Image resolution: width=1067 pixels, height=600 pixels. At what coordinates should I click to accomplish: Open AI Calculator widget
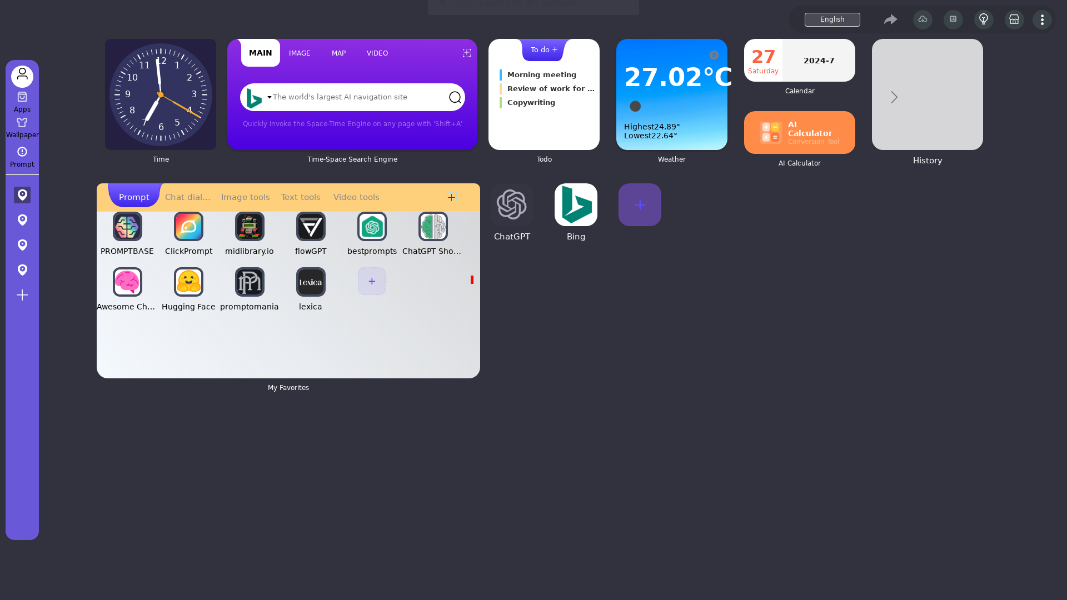tap(799, 132)
